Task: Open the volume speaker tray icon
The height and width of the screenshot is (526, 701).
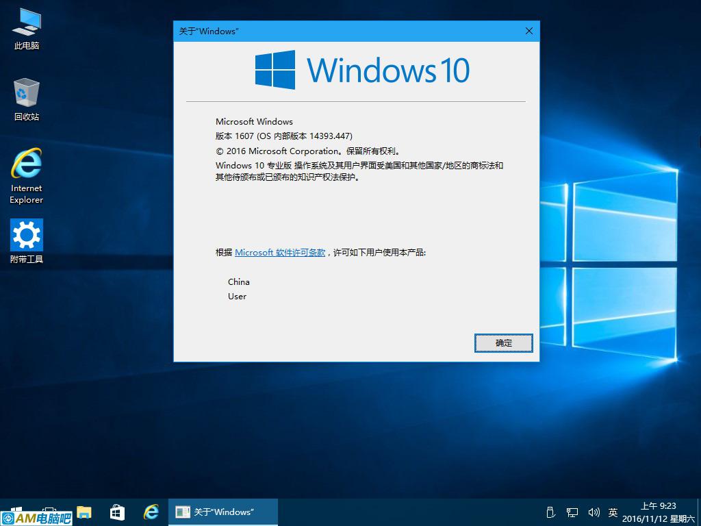Action: [x=594, y=512]
